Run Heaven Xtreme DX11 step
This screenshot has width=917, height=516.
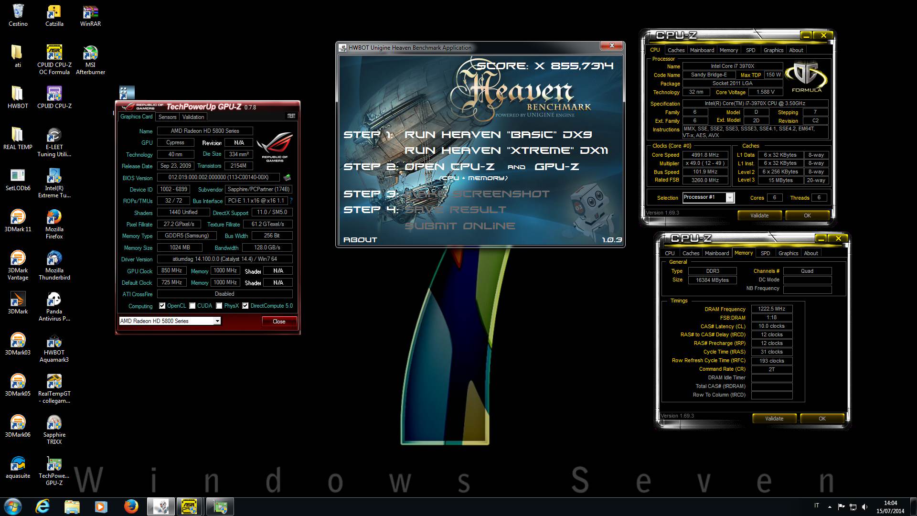(506, 150)
